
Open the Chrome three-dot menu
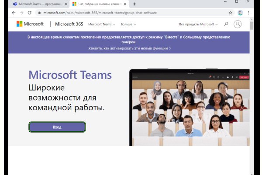[x=248, y=13]
